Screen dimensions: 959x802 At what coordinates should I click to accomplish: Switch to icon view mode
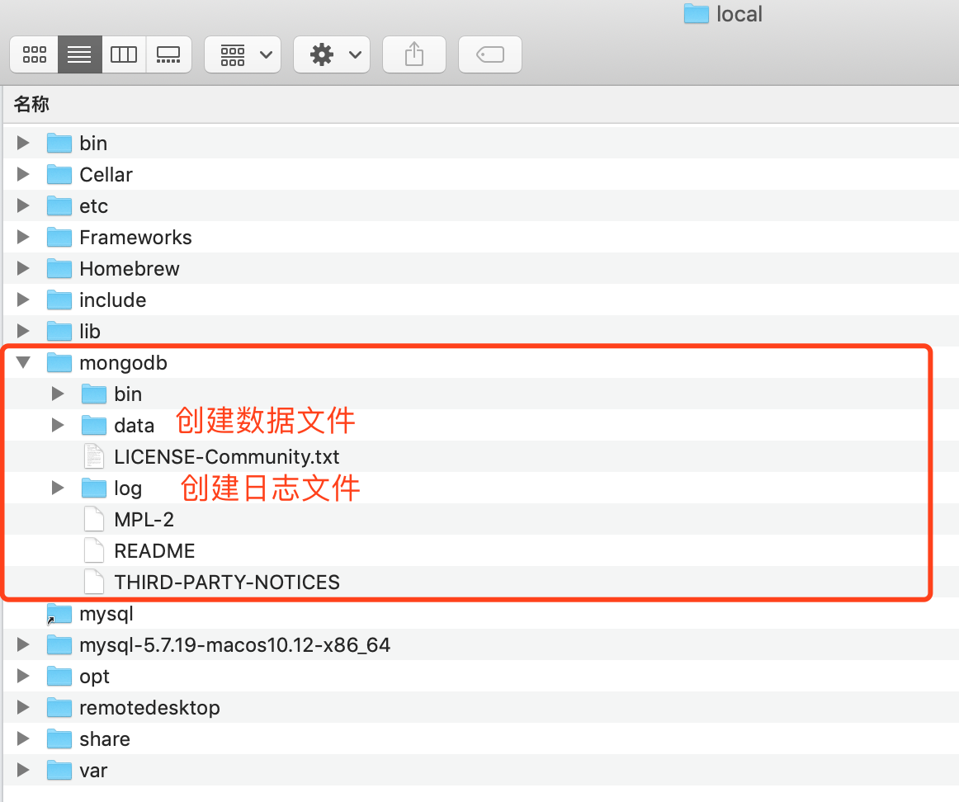click(35, 54)
